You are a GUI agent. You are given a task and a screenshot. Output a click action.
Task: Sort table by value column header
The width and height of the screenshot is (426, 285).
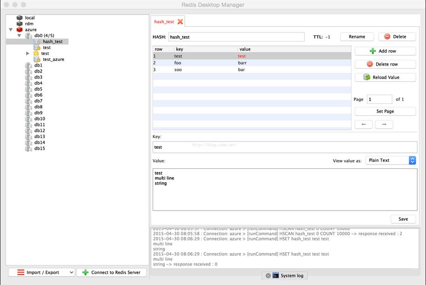click(x=295, y=49)
